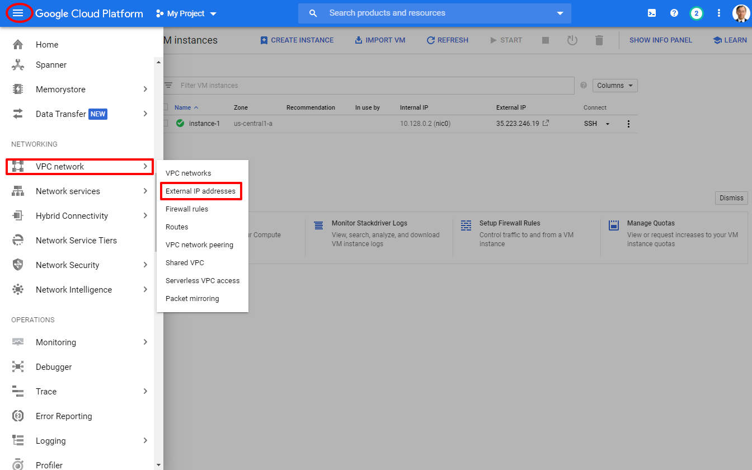
Task: Open the help question mark icon
Action: pos(674,13)
